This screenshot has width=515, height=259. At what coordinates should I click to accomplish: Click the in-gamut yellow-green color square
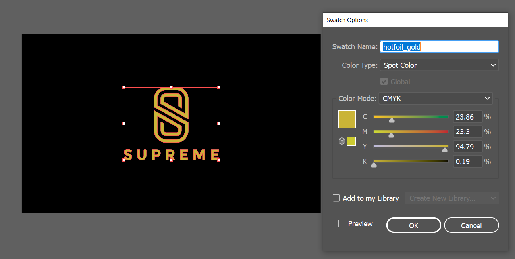[x=351, y=141]
